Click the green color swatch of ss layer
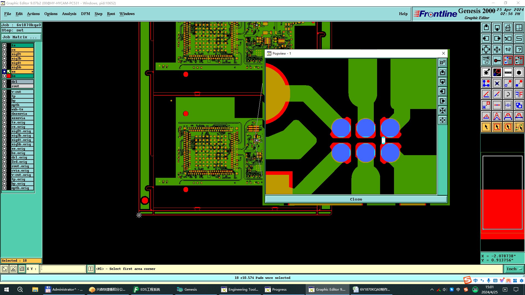The width and height of the screenshot is (525, 295). click(x=9, y=72)
